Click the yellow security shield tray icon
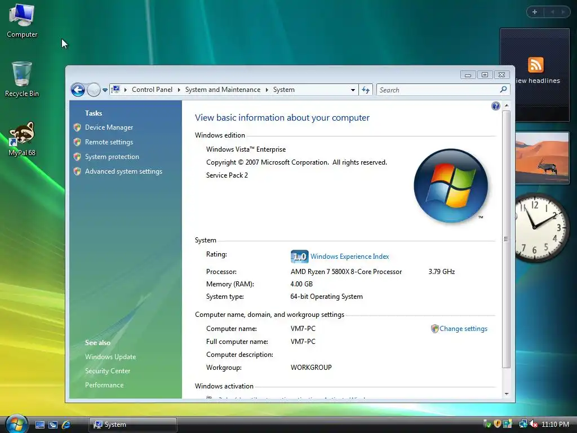Viewport: 577px width, 433px height. pyautogui.click(x=497, y=424)
